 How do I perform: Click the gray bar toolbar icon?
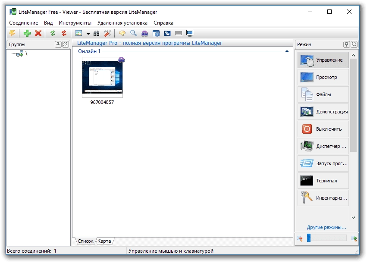click(x=179, y=34)
